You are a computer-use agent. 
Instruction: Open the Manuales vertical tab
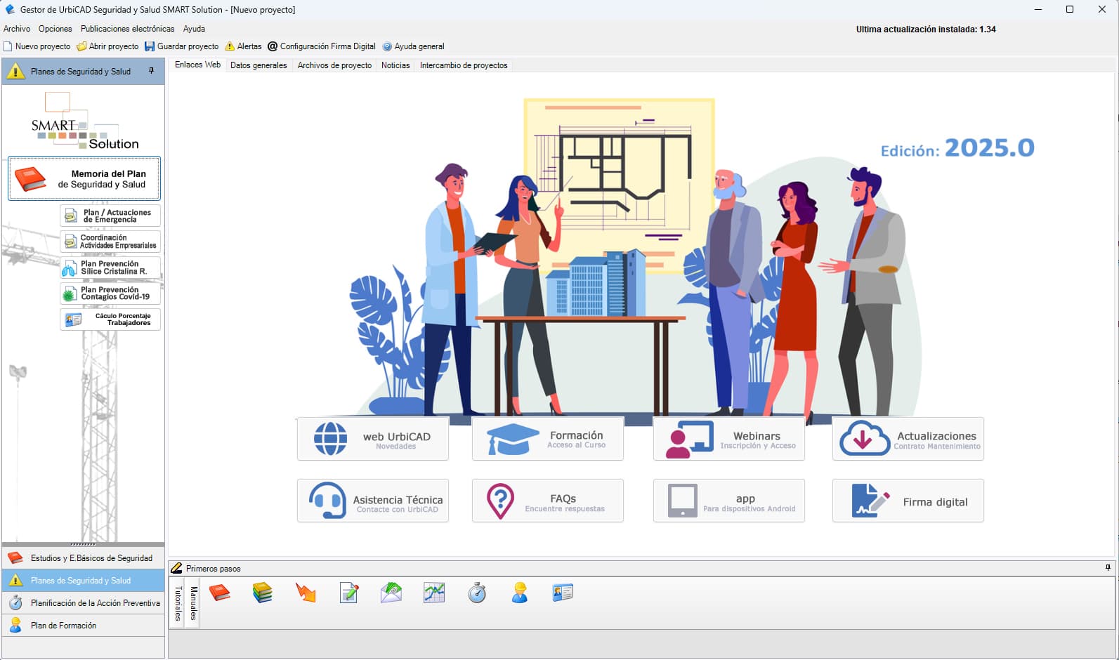tap(193, 604)
